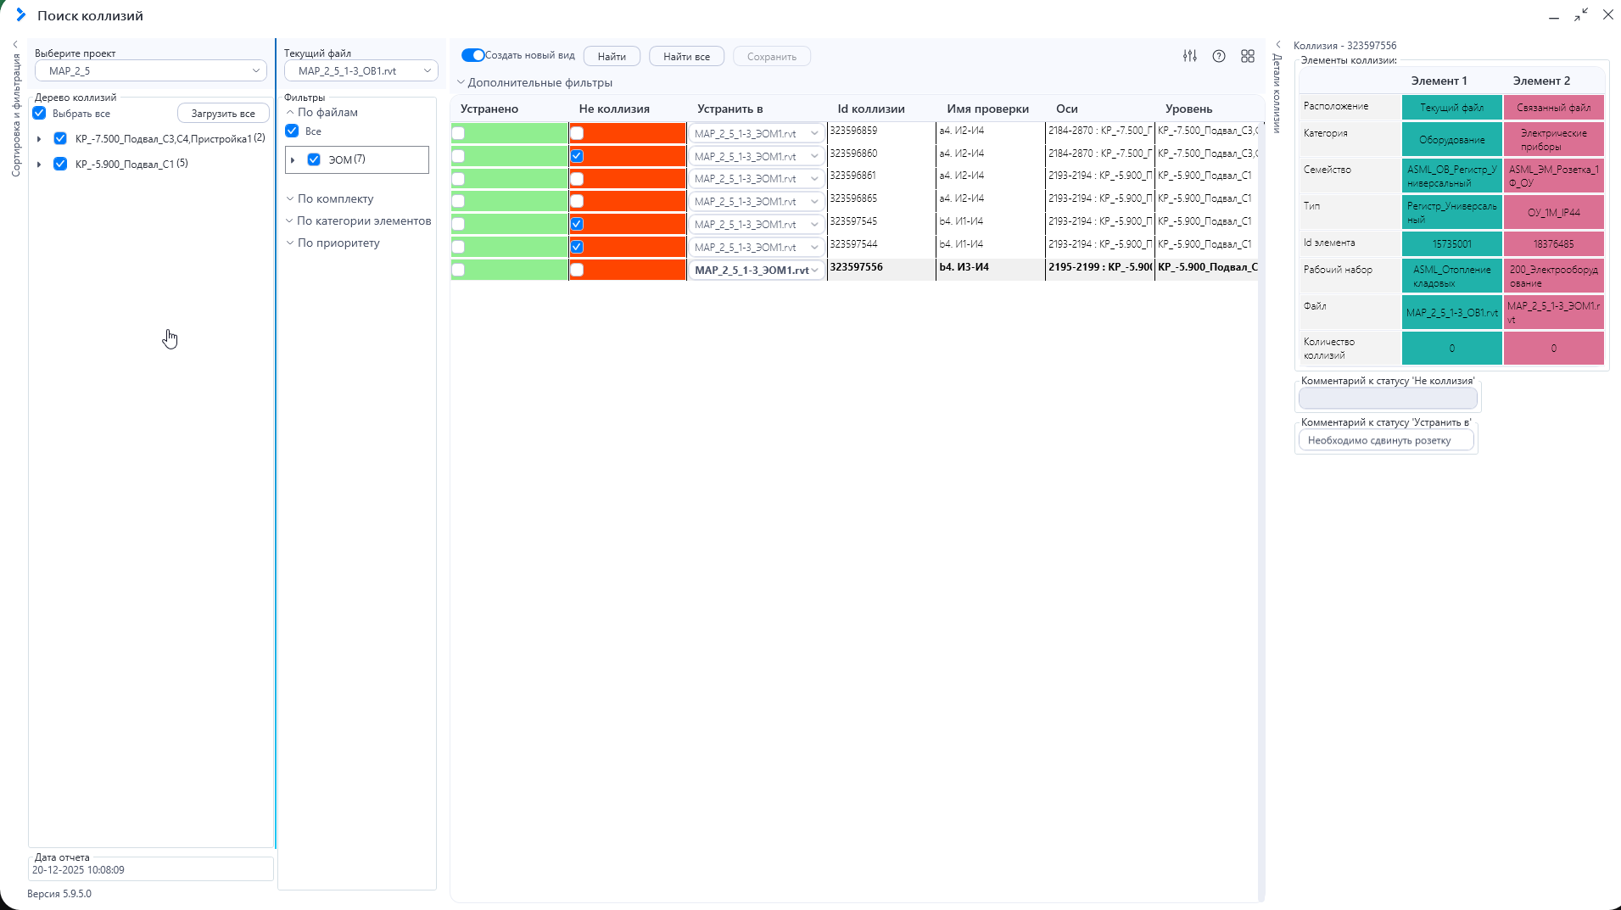
Task: Switch to the grid view icon
Action: (x=1248, y=56)
